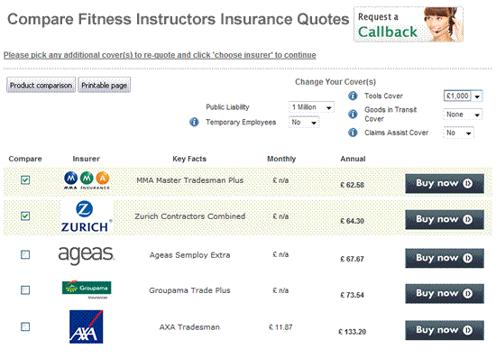This screenshot has height=358, width=496.
Task: Open the Public Liability dropdown
Action: coord(311,107)
